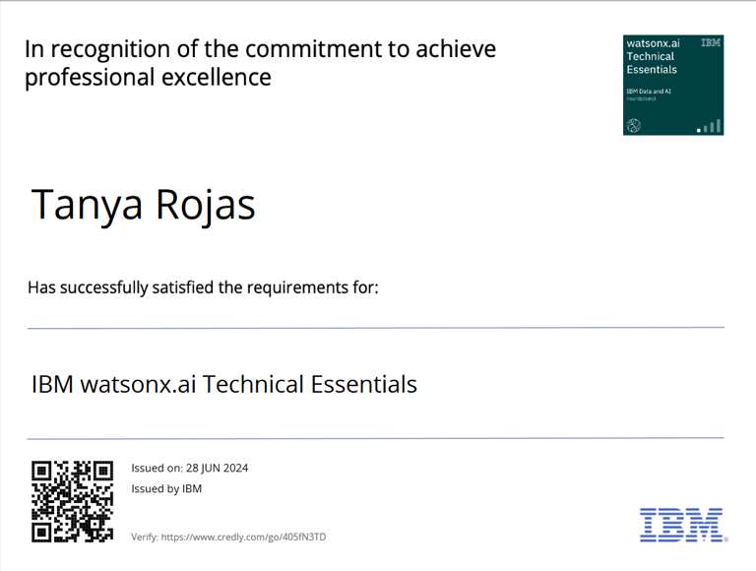Click the small IBM mark on badge

710,43
